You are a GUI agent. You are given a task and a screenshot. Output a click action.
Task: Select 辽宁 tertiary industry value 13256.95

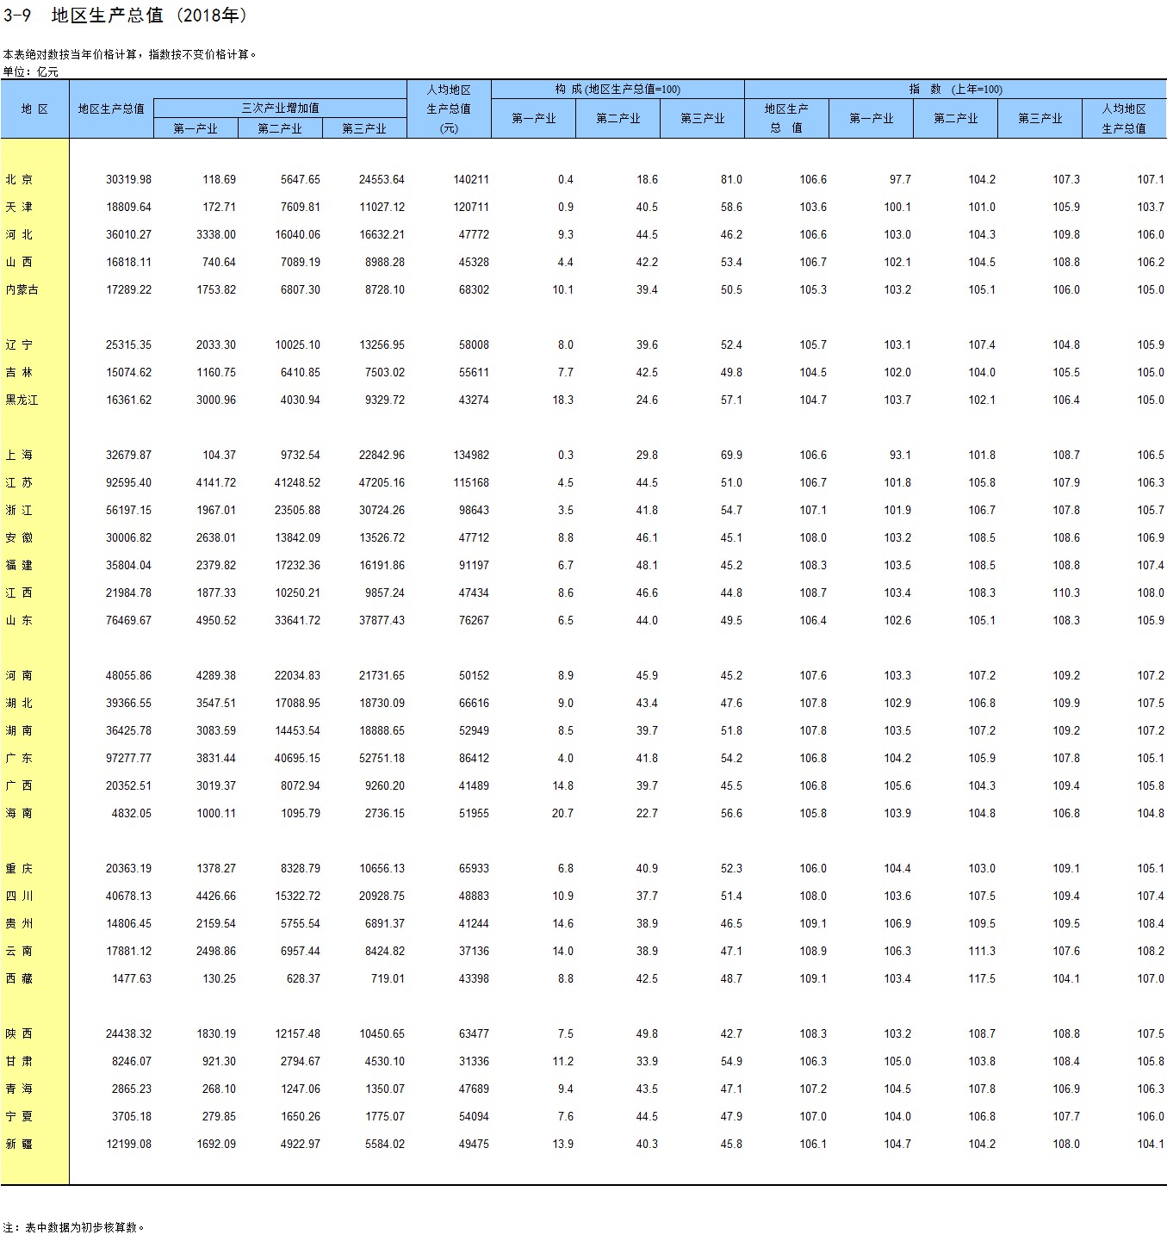point(382,344)
